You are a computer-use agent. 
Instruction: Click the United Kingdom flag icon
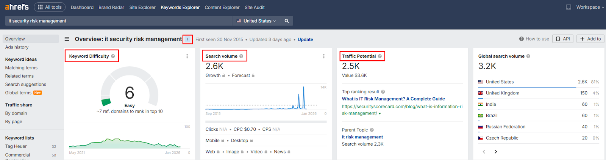coord(480,93)
